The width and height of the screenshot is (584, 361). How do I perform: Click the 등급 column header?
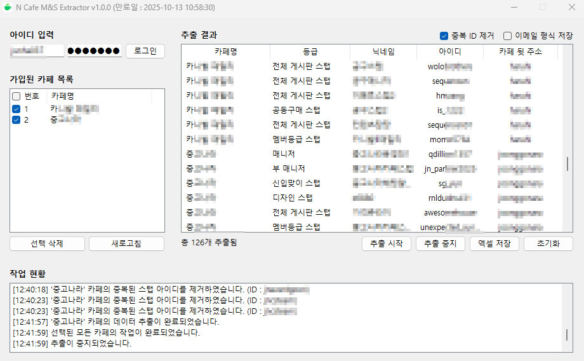click(310, 51)
